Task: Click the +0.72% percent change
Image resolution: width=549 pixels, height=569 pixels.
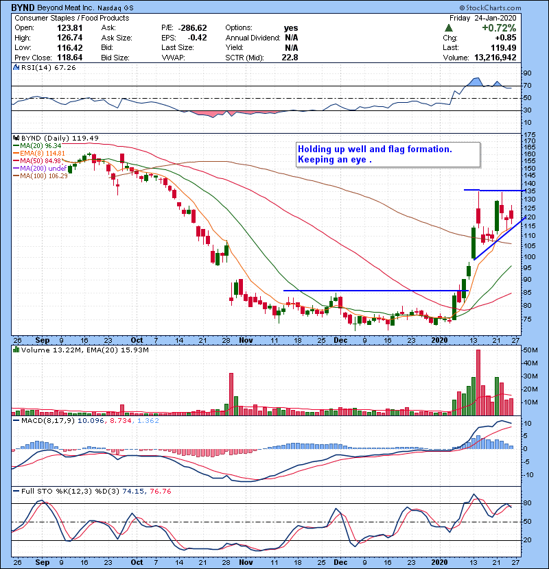Action: pos(499,28)
